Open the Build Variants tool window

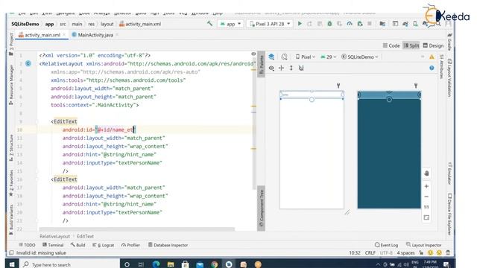(x=11, y=220)
